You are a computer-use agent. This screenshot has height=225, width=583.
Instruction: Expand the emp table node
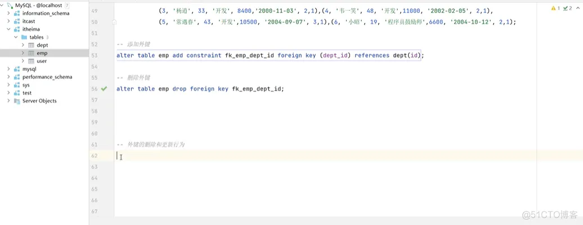point(23,53)
